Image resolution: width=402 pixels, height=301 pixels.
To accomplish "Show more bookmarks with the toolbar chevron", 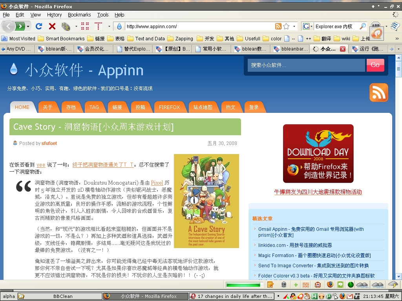I will (397, 39).
